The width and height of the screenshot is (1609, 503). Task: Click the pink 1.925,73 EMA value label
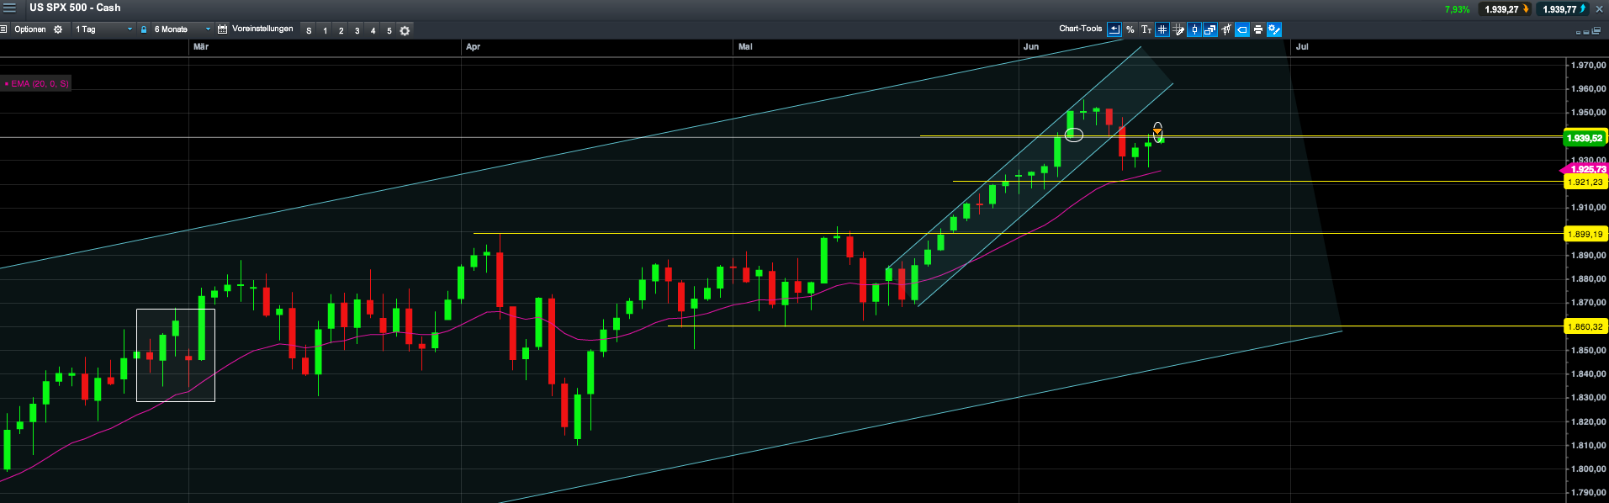click(x=1585, y=169)
